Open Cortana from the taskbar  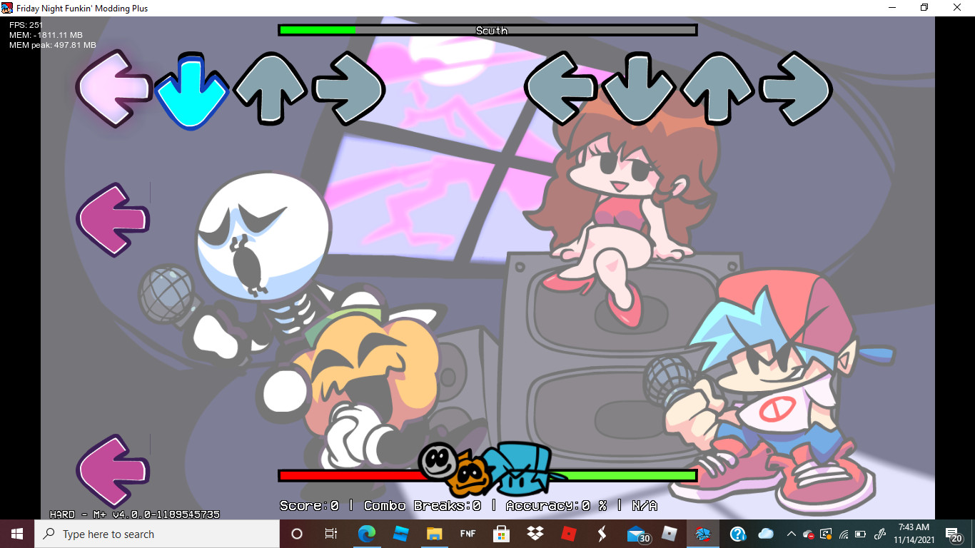[x=297, y=534]
